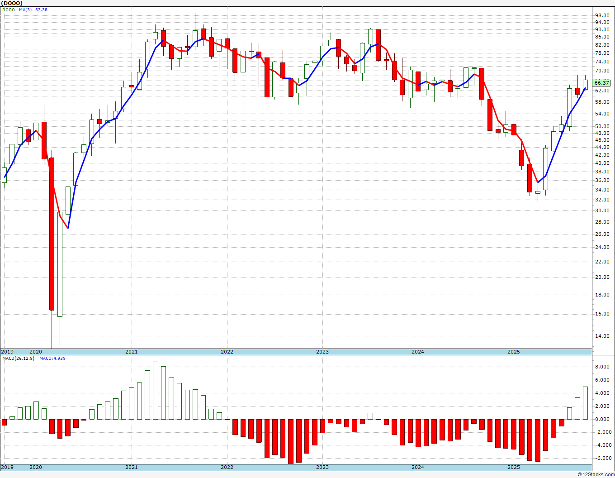Click 2023 on the MACD panel time axis
The width and height of the screenshot is (615, 478).
(322, 467)
